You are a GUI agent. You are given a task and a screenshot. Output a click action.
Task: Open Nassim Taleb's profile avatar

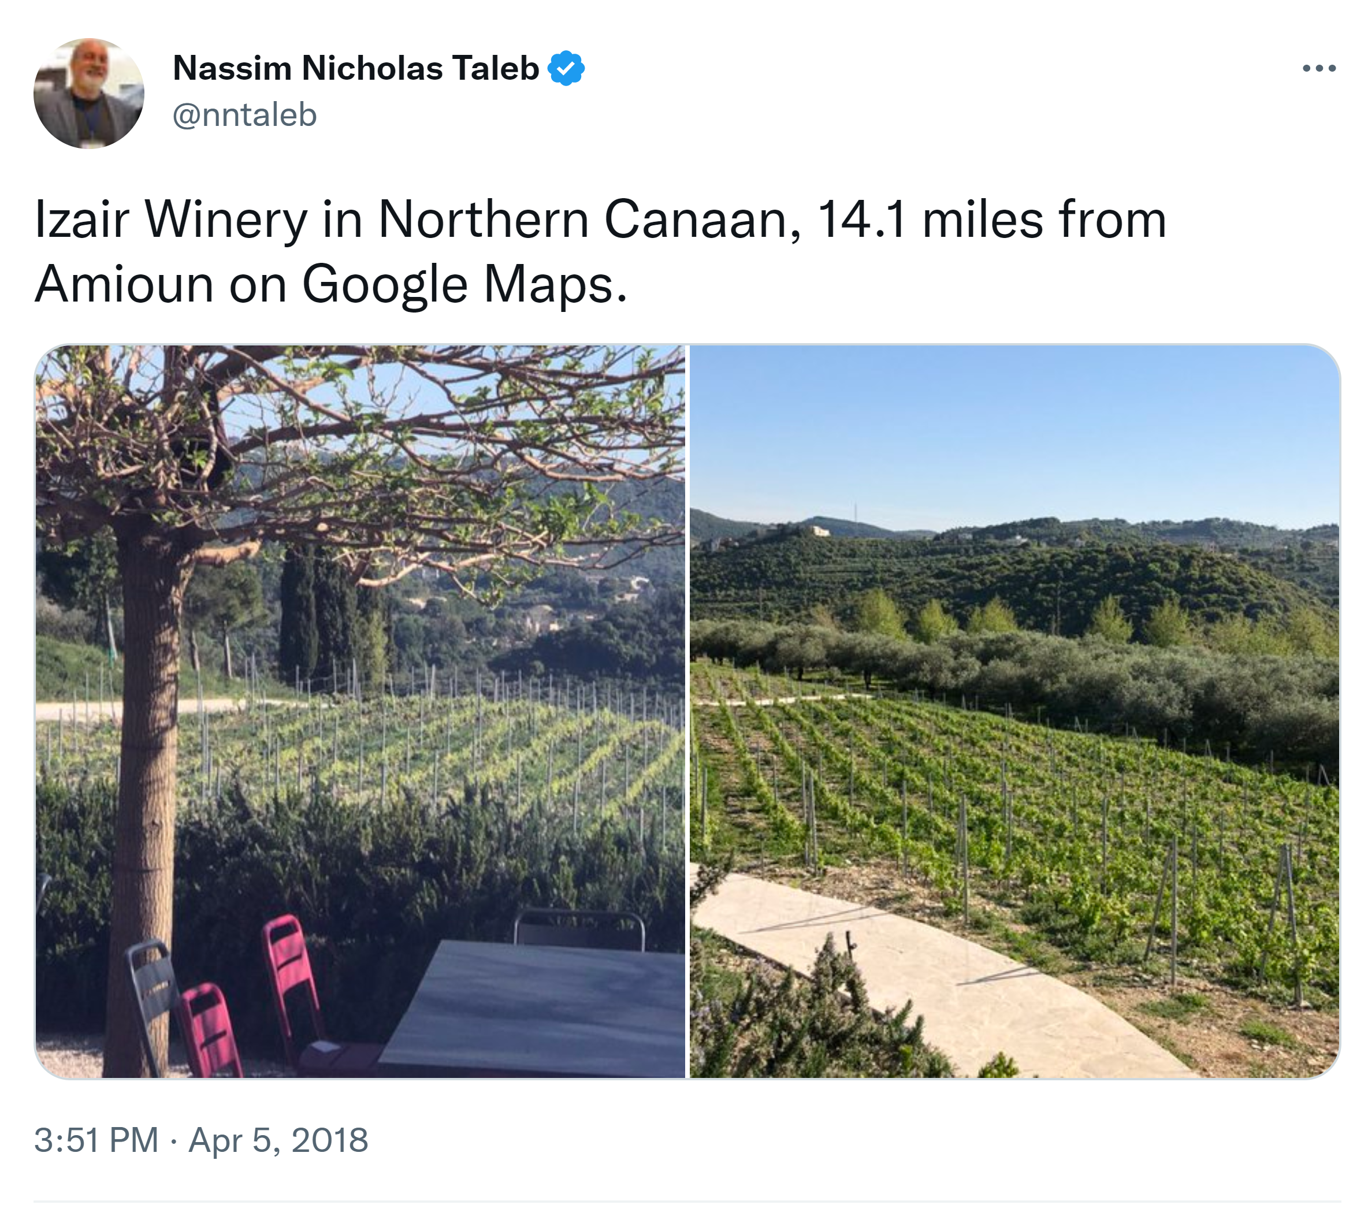tap(89, 94)
